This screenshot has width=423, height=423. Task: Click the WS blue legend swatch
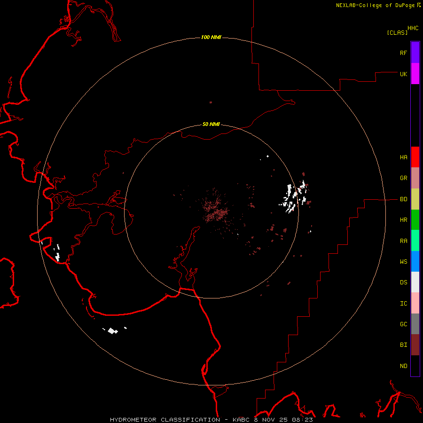[415, 261]
